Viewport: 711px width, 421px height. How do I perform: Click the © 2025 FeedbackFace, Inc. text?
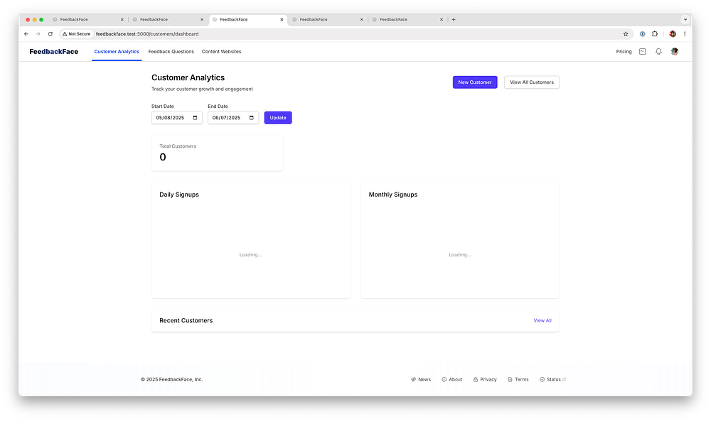[172, 379]
